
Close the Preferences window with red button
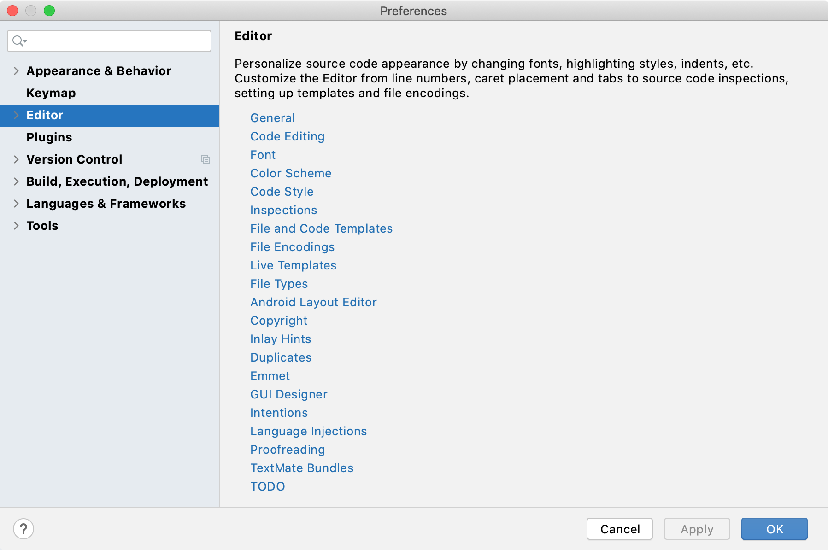click(12, 11)
